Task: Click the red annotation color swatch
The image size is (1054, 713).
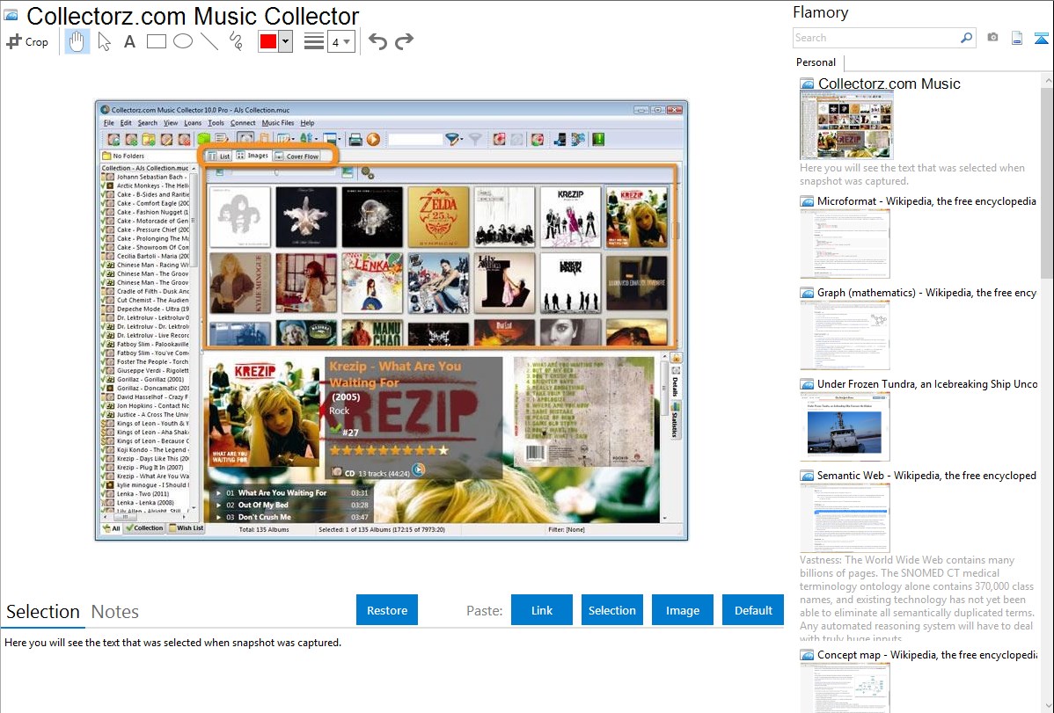Action: (x=268, y=41)
